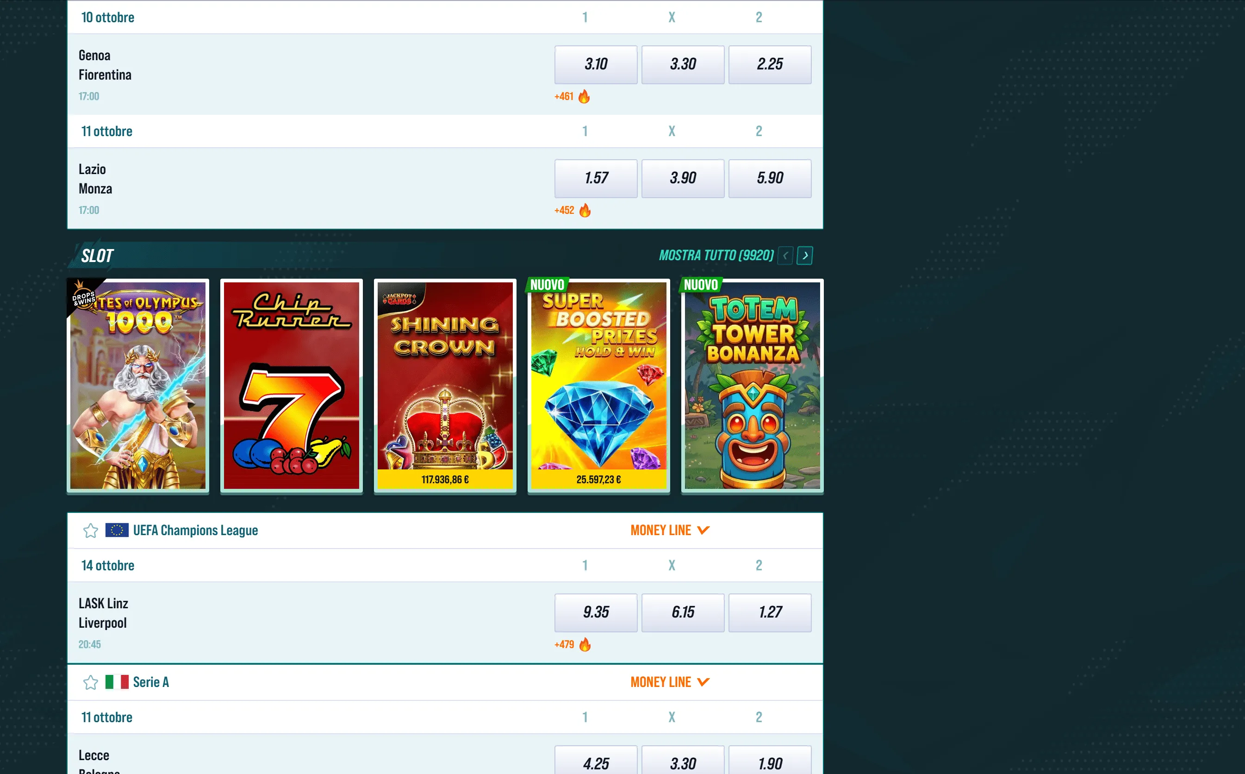Bet draw Genoa-Fiorentina at 3.30
The height and width of the screenshot is (774, 1245).
pyautogui.click(x=683, y=64)
